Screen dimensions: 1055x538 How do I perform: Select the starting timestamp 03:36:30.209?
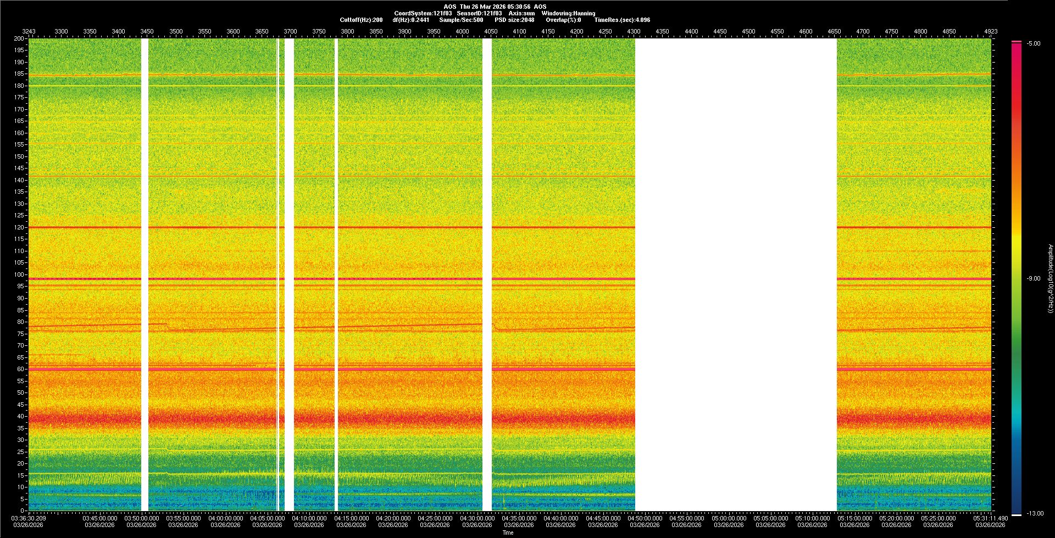(x=29, y=518)
